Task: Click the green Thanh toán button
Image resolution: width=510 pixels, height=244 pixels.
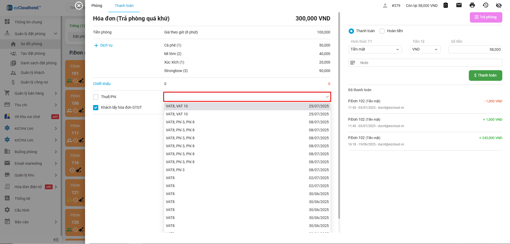Action: (485, 75)
